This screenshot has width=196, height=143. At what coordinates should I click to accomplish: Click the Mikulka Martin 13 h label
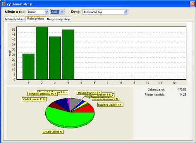(x=89, y=93)
